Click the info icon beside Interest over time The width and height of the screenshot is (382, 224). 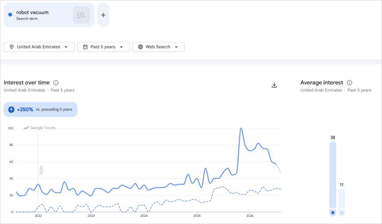56,83
